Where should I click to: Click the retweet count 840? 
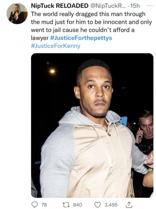78,205
